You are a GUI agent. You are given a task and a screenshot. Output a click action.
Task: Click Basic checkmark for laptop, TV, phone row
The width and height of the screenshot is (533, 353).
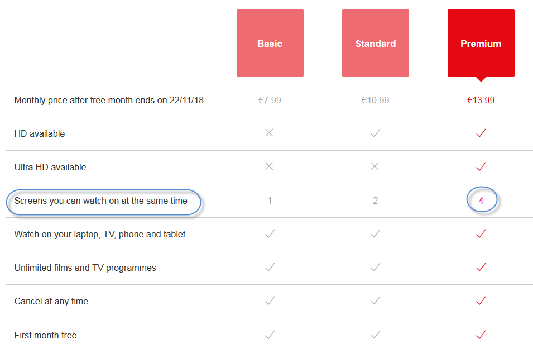[x=270, y=234]
